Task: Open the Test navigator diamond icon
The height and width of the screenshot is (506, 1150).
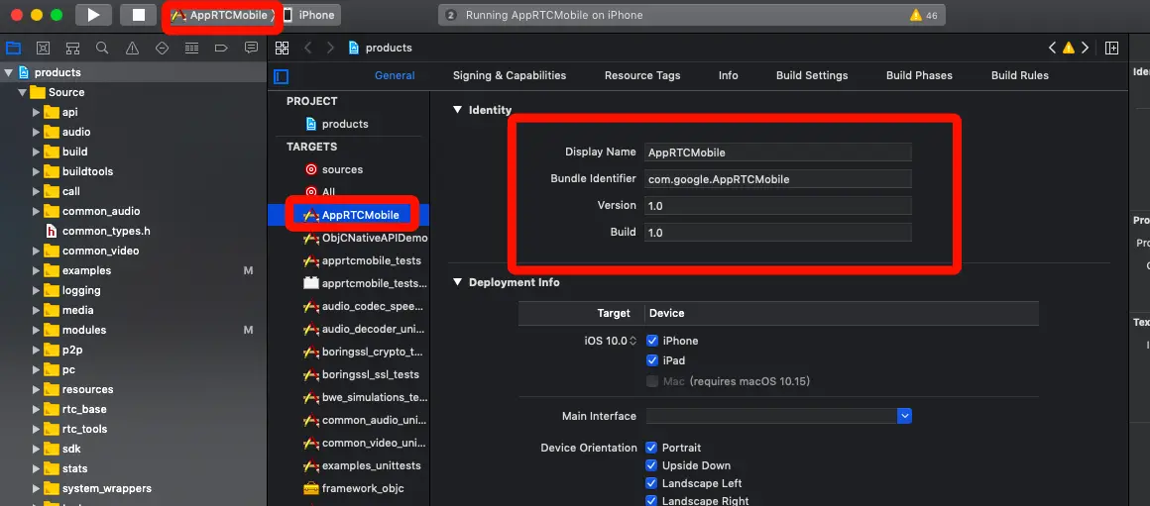Action: pos(162,48)
